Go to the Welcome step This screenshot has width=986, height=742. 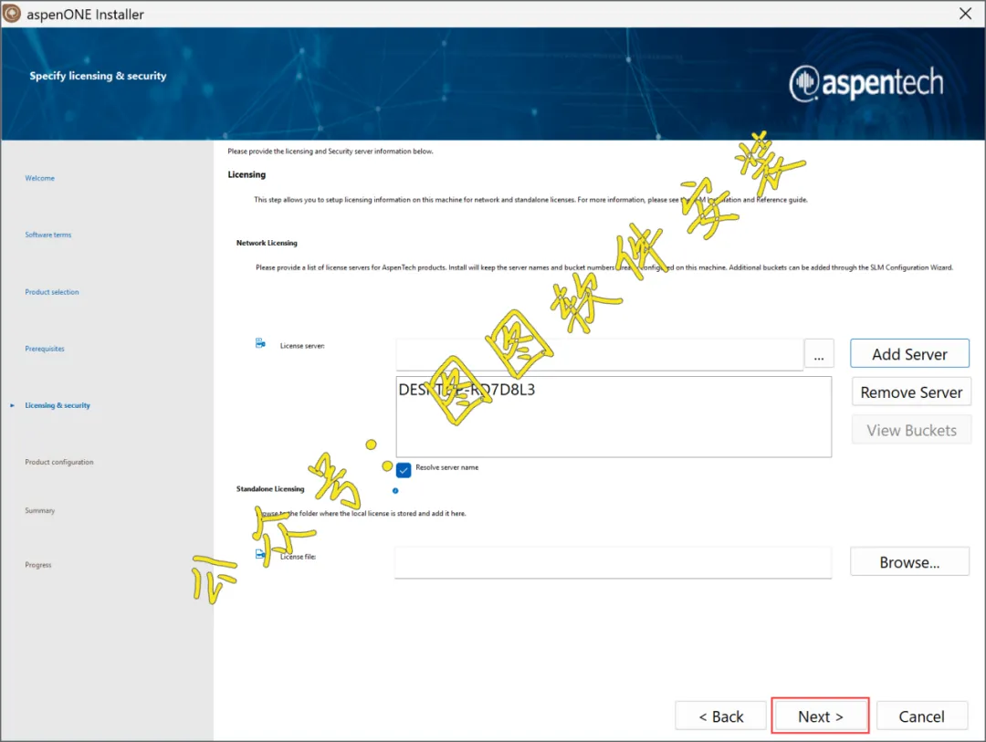tap(39, 178)
